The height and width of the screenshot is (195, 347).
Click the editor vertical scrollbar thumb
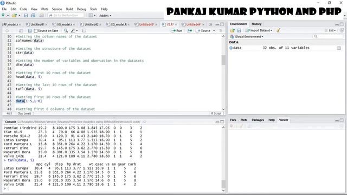click(223, 60)
